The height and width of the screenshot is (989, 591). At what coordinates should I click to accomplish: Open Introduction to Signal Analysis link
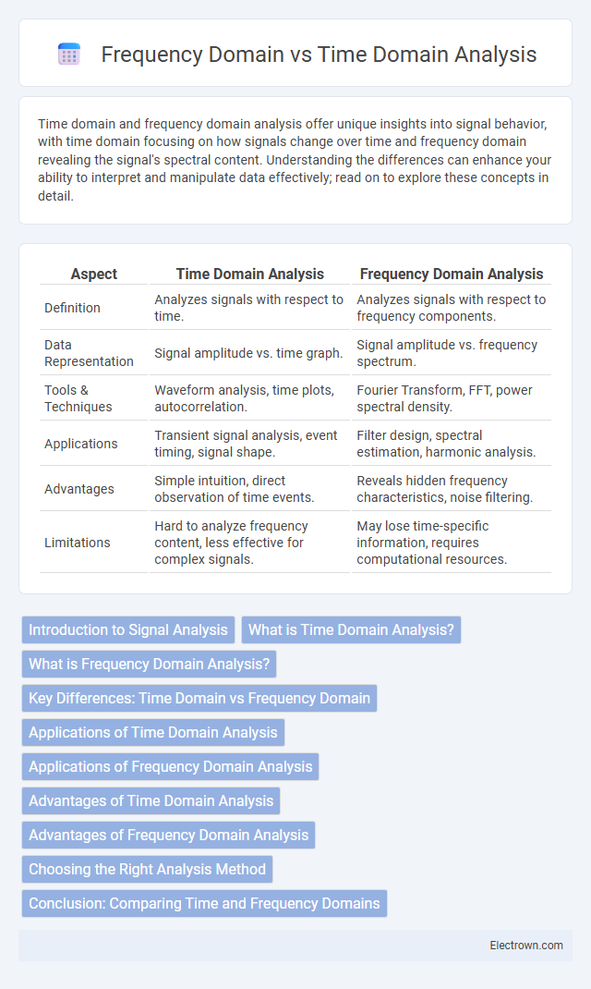(x=128, y=629)
